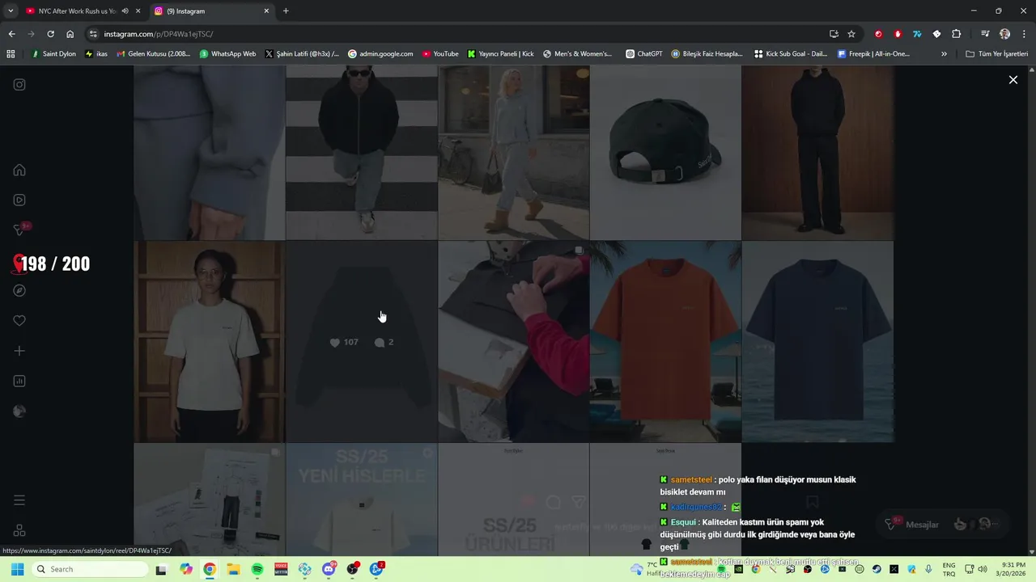Viewport: 1036px width, 582px height.
Task: Open the Chrome apps grid in the bookmarks bar
Action: [x=11, y=54]
